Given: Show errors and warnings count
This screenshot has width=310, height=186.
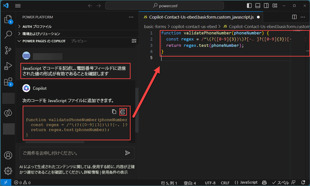Looking at the screenshot, I should coord(22,183).
